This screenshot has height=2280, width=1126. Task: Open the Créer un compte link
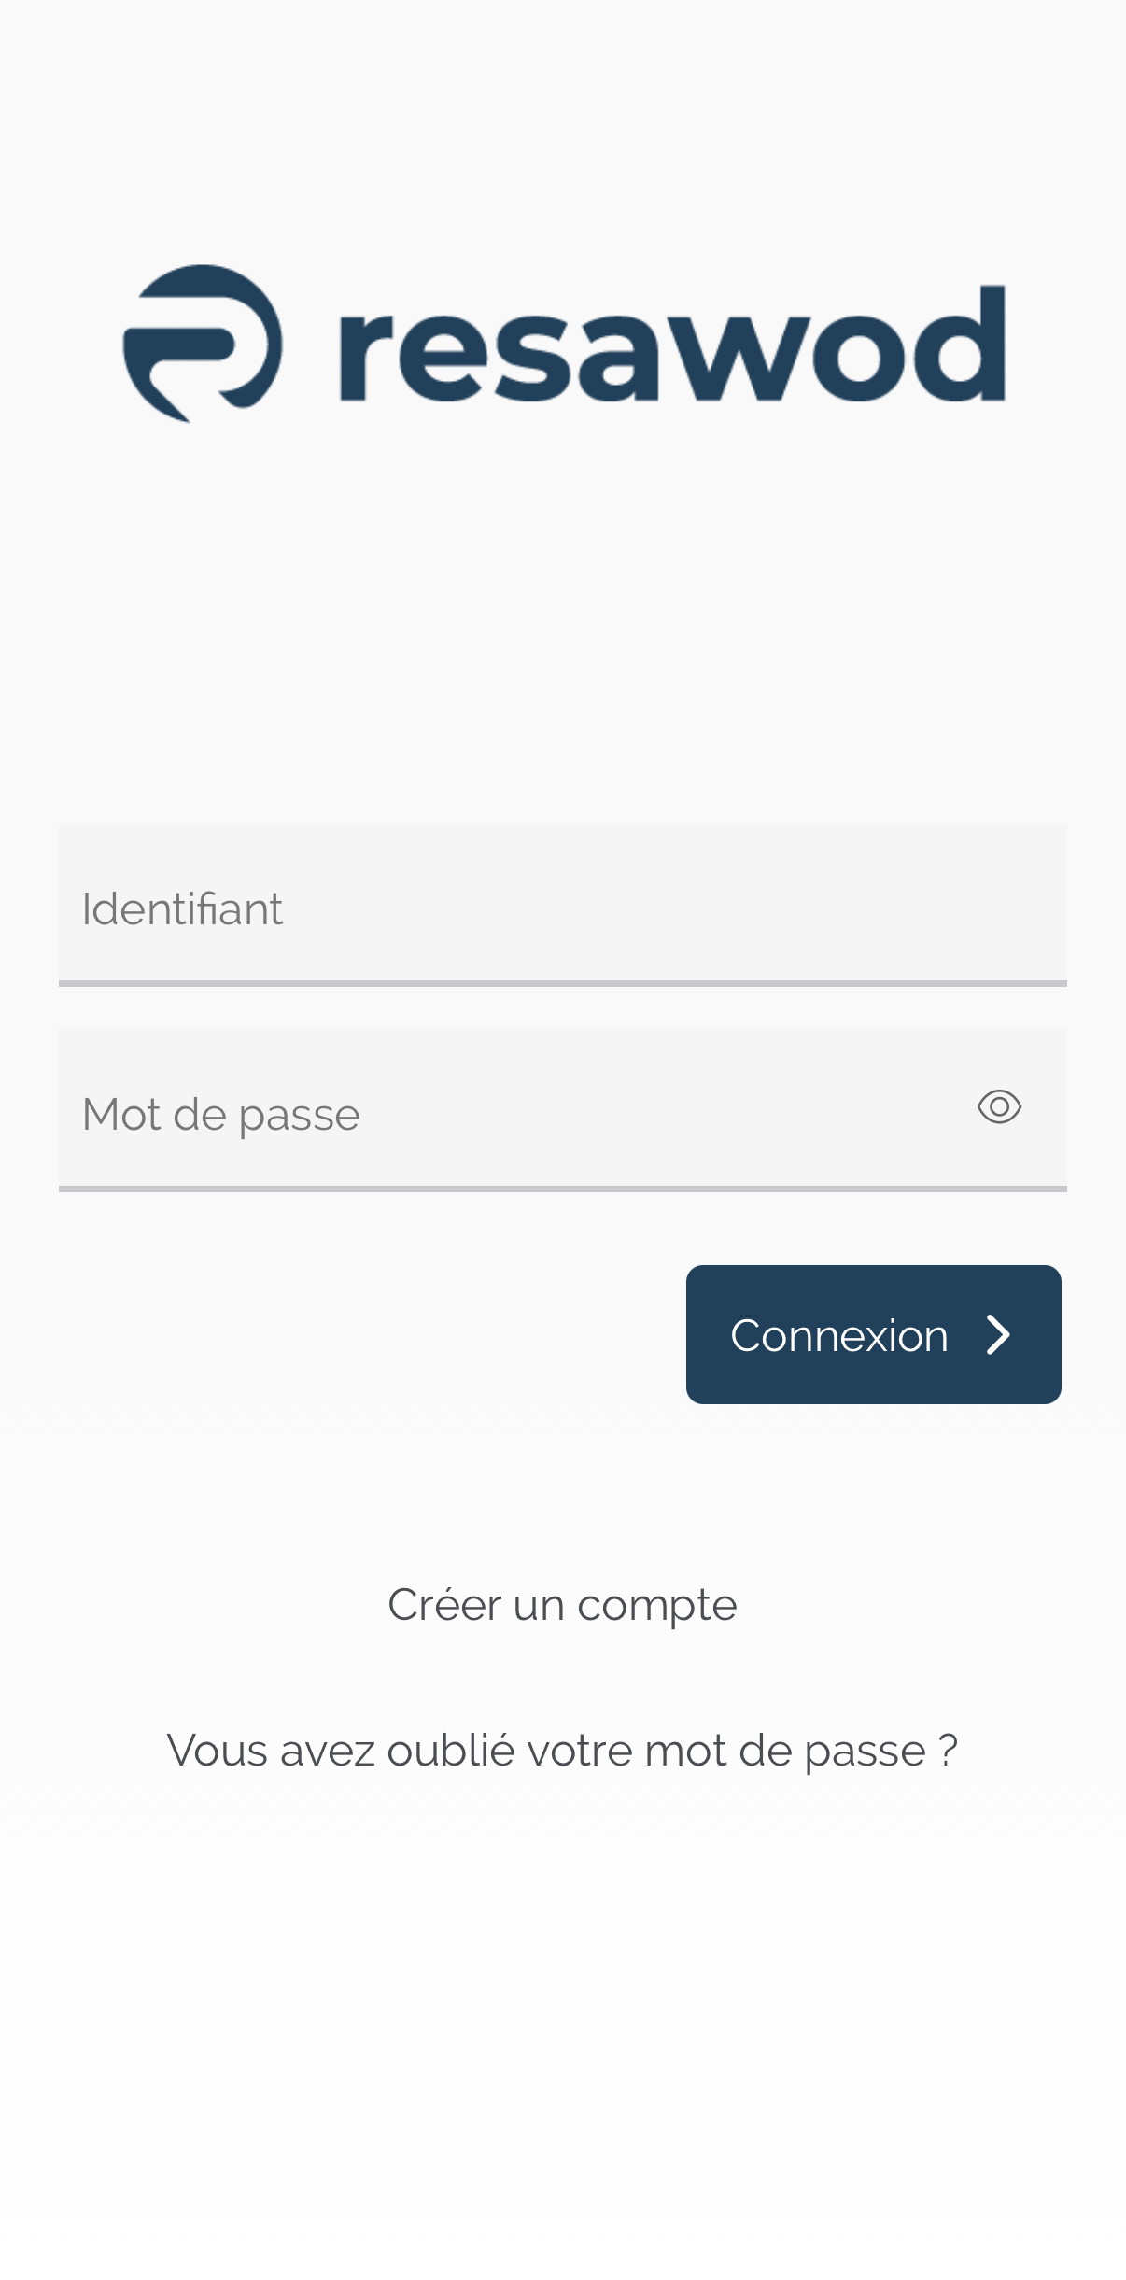pyautogui.click(x=562, y=1605)
